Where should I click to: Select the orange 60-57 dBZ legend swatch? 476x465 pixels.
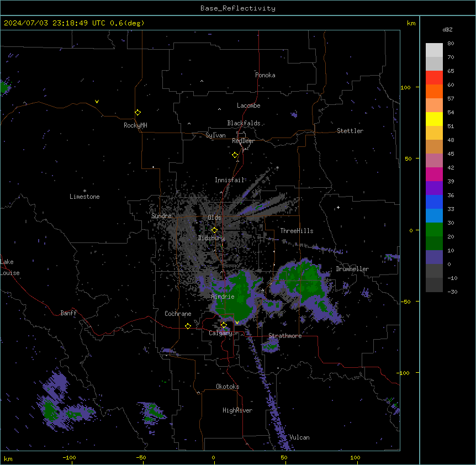434,91
